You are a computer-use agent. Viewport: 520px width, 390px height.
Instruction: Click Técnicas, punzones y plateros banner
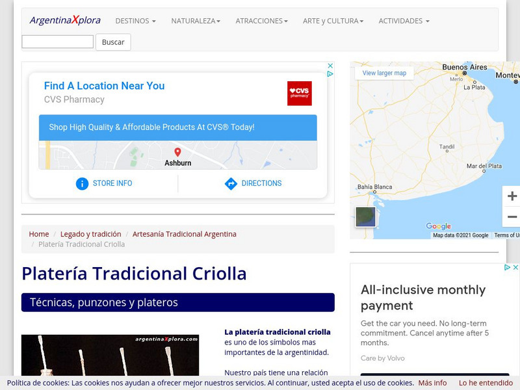coord(177,302)
